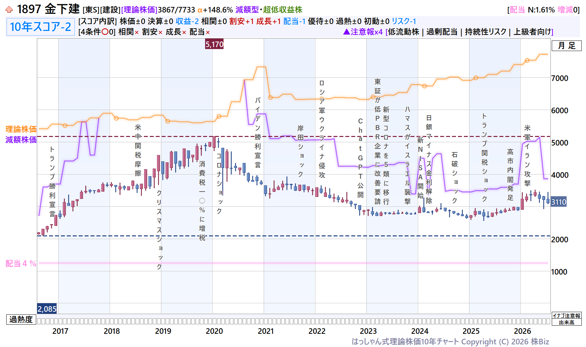Select the 月足 timeframe button

point(567,46)
